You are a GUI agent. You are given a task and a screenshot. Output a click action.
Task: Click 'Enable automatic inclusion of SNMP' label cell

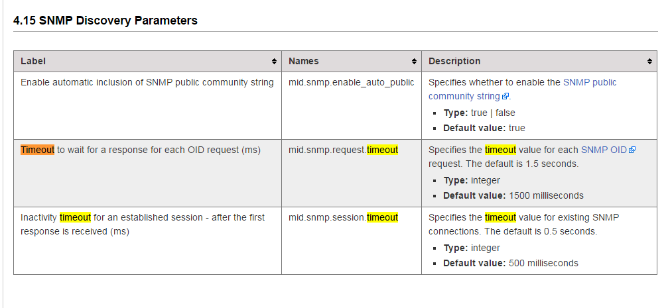tap(147, 82)
